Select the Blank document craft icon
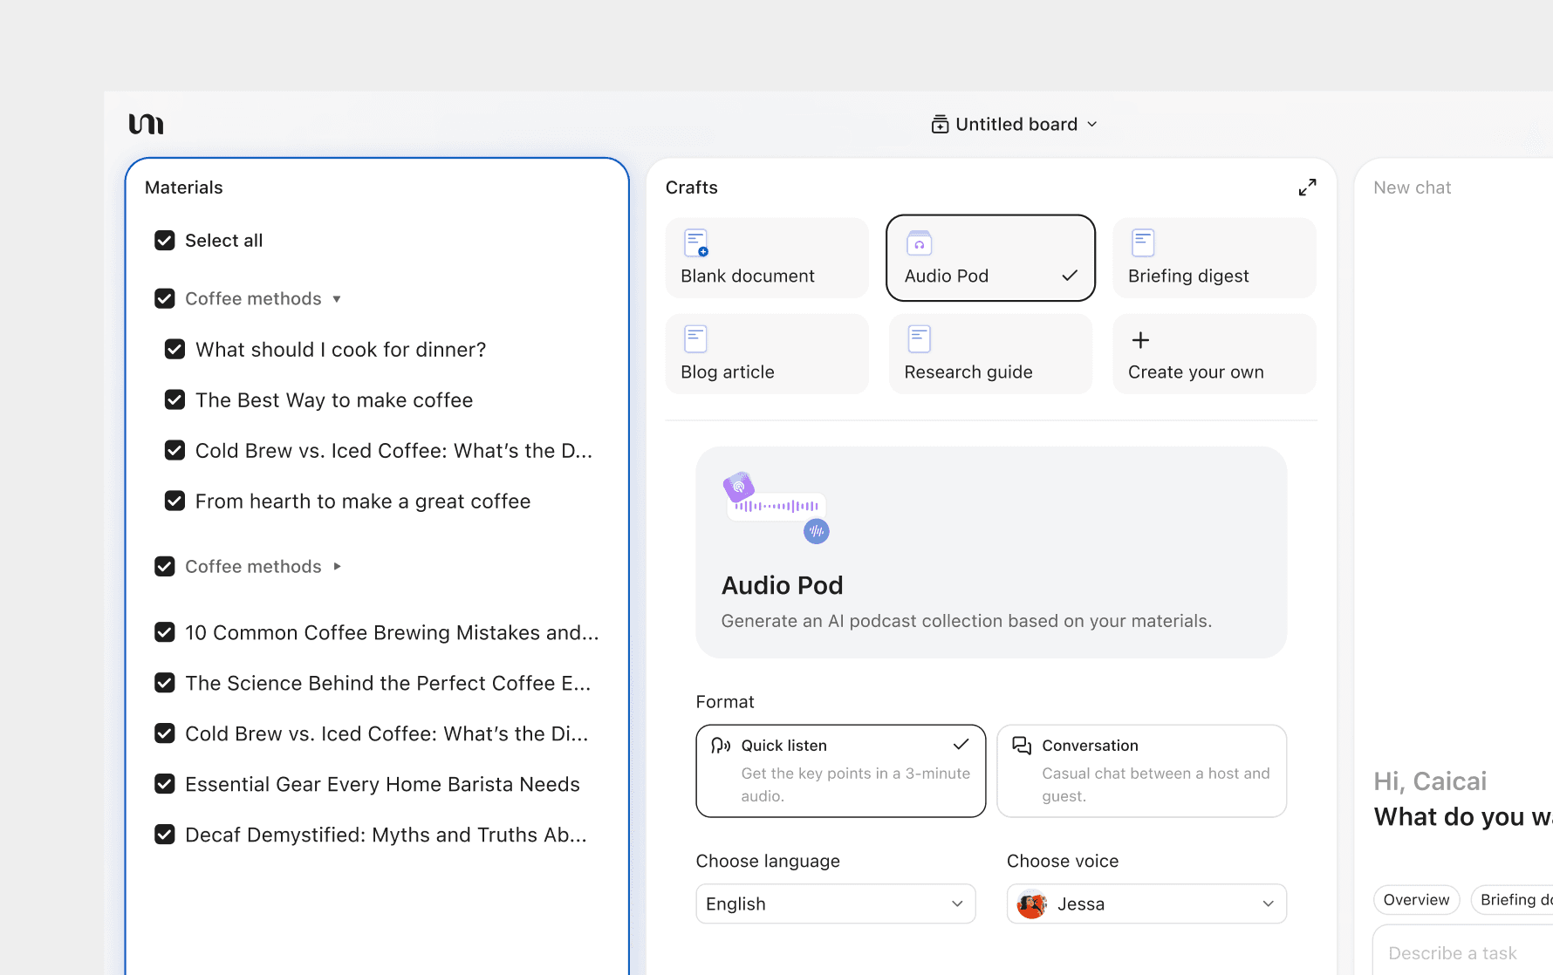1553x975 pixels. click(x=695, y=243)
